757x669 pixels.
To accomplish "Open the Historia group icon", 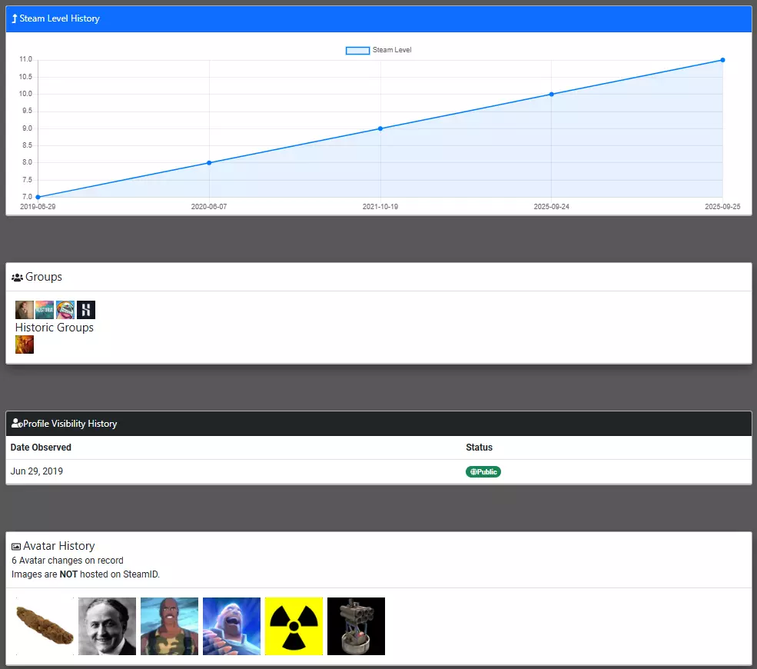I will (x=45, y=310).
